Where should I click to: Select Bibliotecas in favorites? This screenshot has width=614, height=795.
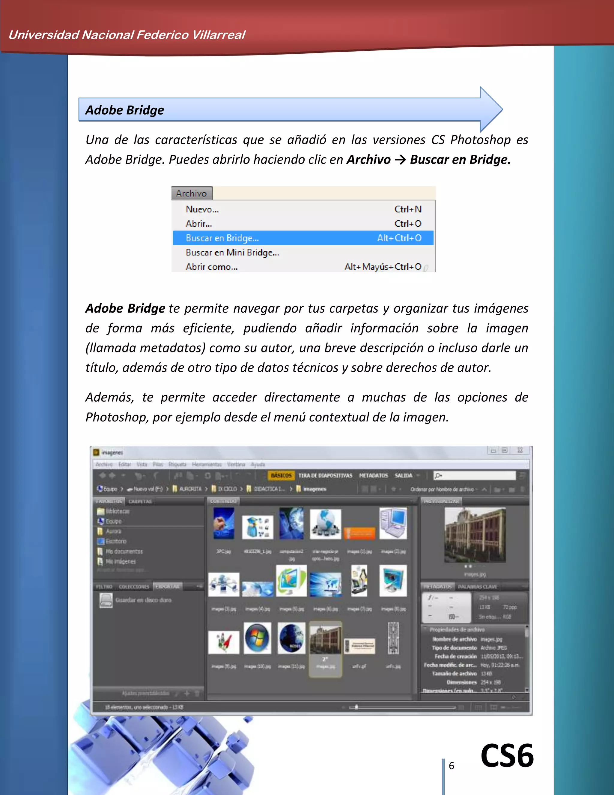(114, 511)
